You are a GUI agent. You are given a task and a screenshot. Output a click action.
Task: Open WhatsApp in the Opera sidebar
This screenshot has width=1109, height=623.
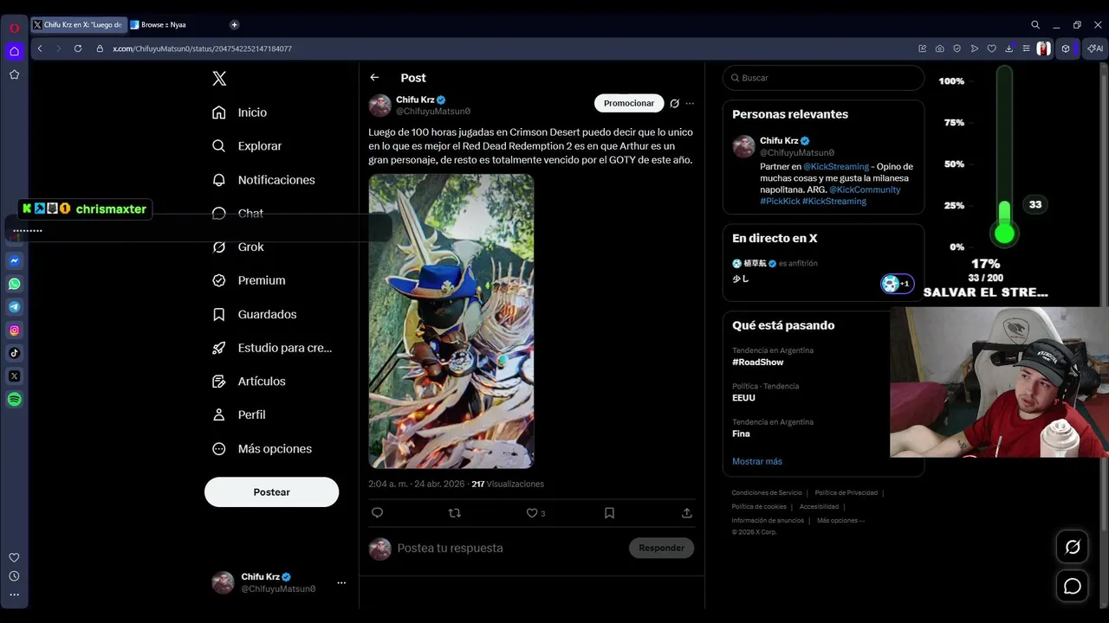pyautogui.click(x=14, y=284)
